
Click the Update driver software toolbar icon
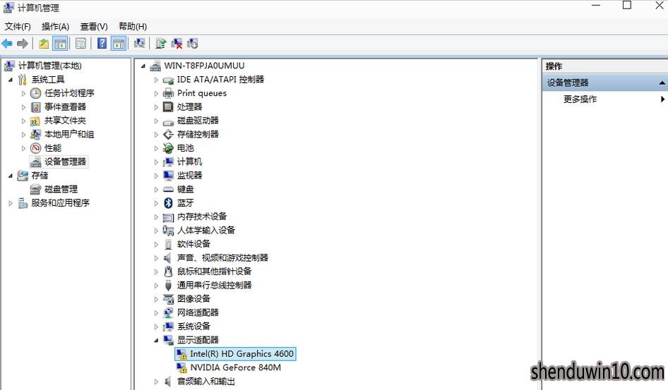(x=160, y=44)
